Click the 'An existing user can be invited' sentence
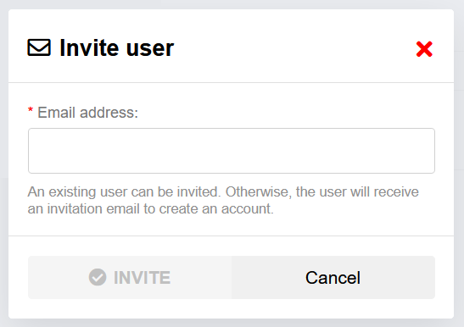464x327 pixels. point(125,192)
